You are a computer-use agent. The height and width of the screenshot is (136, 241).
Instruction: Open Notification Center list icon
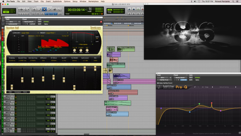(237, 1)
